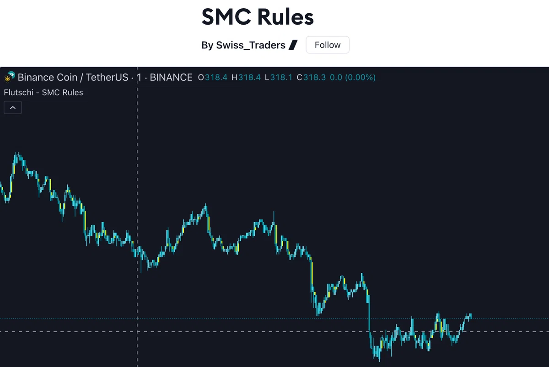
Task: Collapse the indicator legend with chevron button
Action: (13, 107)
